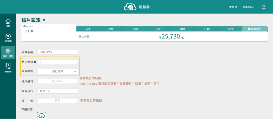Click the 新增帳戶 button
Image resolution: width=273 pixels, height=119 pixels.
(254, 29)
